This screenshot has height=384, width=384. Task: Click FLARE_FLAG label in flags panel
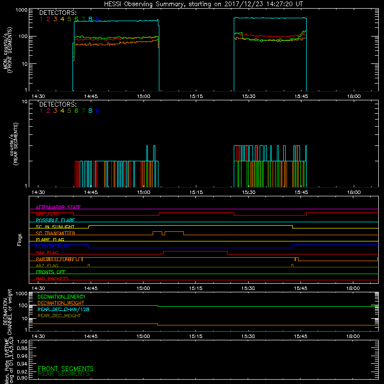coord(50,240)
